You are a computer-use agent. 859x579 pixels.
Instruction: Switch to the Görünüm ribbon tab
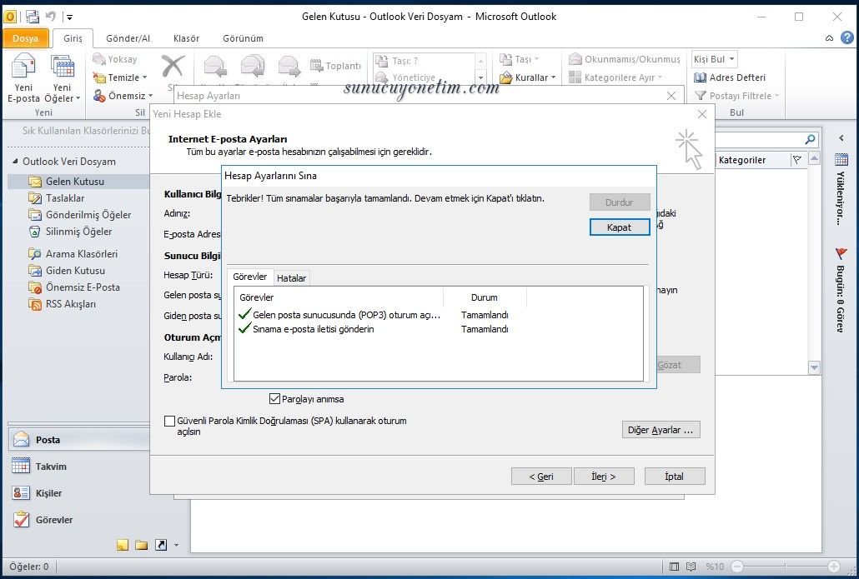tap(243, 38)
